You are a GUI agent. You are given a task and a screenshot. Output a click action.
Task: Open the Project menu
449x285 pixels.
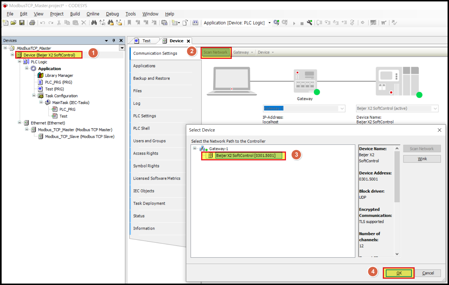[57, 14]
